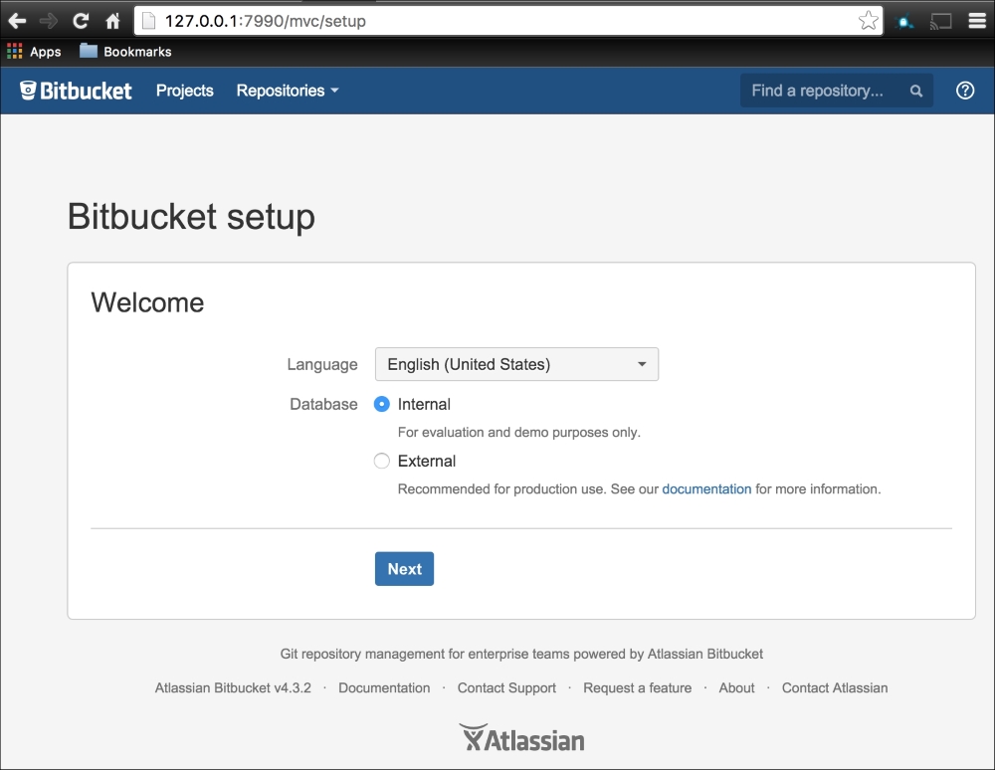Click the search magnifier icon
This screenshot has width=995, height=770.
915,92
